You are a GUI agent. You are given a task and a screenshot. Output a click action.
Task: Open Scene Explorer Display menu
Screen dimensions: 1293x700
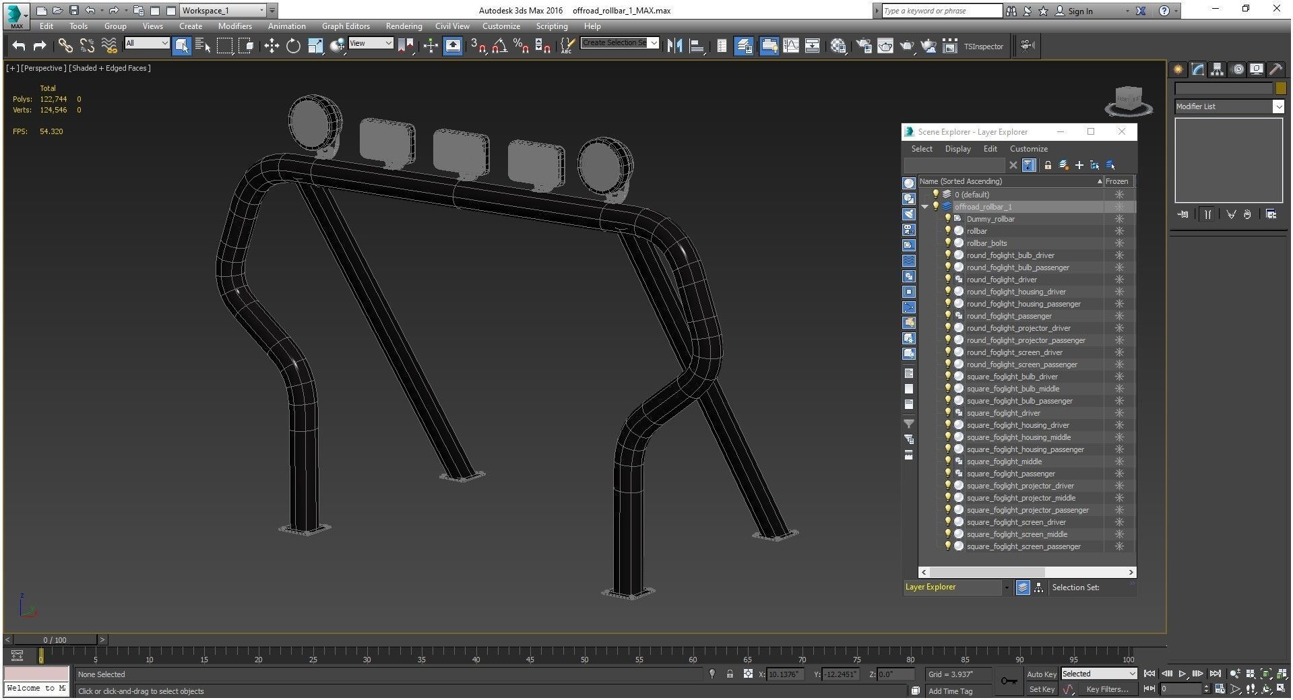[x=957, y=149]
